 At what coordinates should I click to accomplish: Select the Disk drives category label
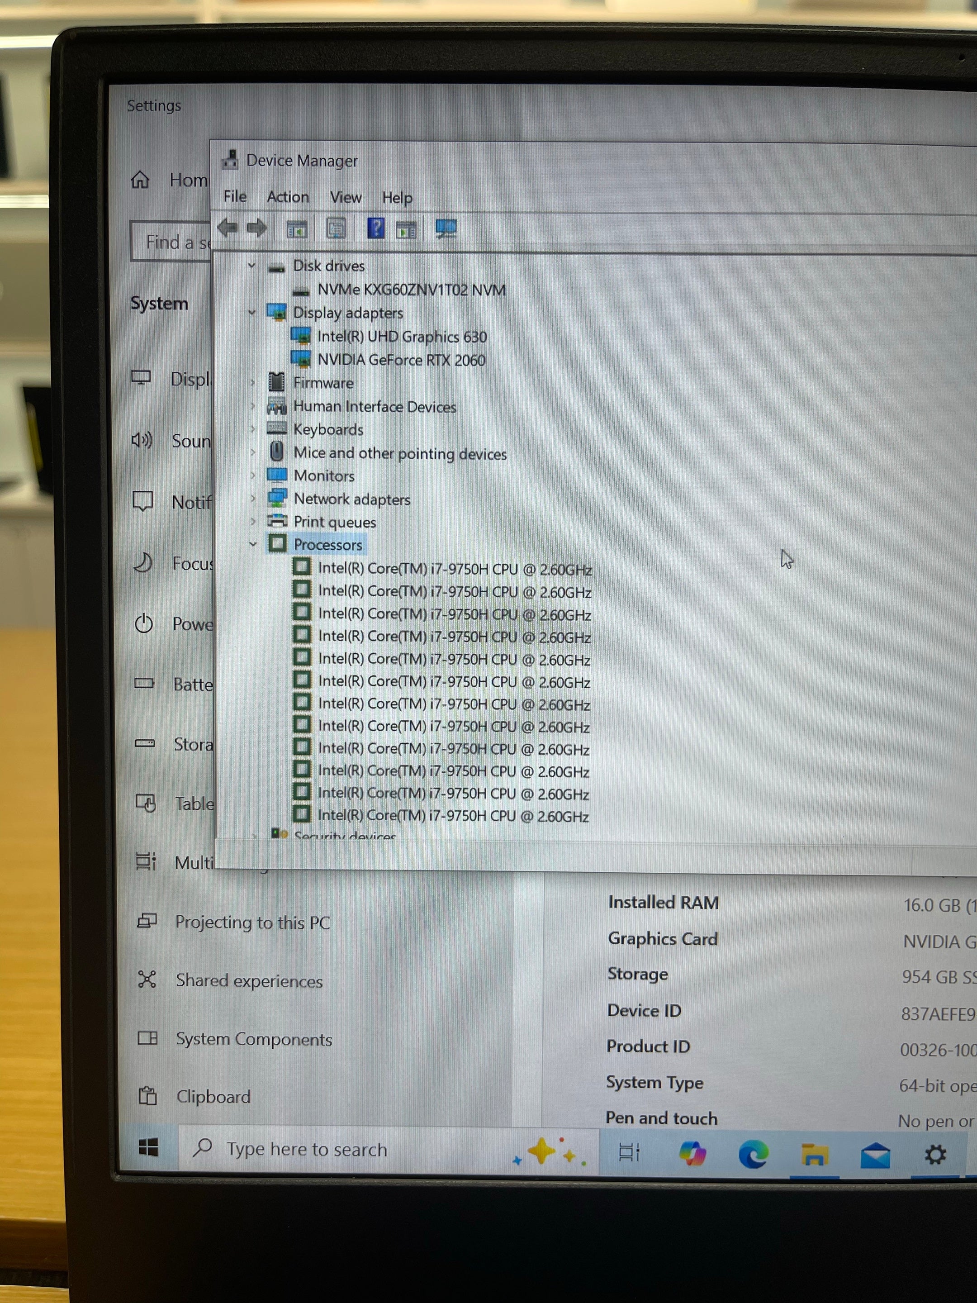pos(329,266)
